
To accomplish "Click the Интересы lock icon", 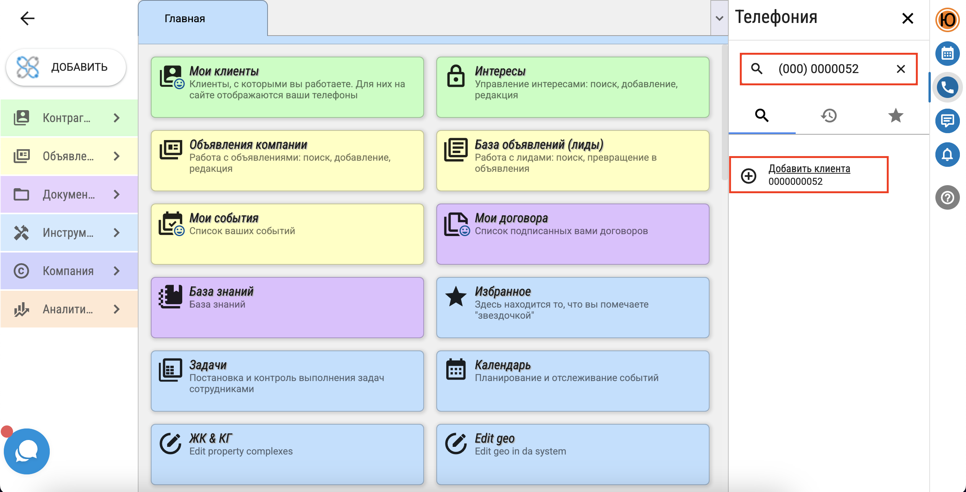I will point(456,76).
